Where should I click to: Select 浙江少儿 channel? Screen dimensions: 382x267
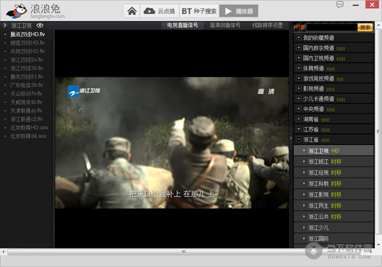tap(334, 228)
